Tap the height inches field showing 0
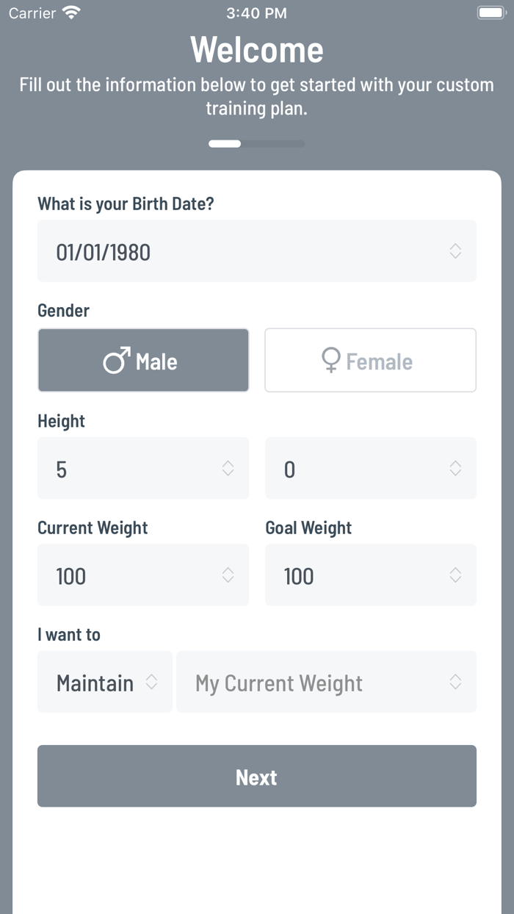Image resolution: width=514 pixels, height=914 pixels. coord(370,468)
